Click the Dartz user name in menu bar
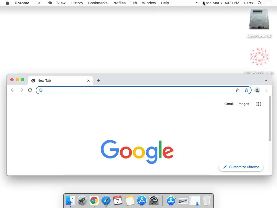 pos(249,3)
